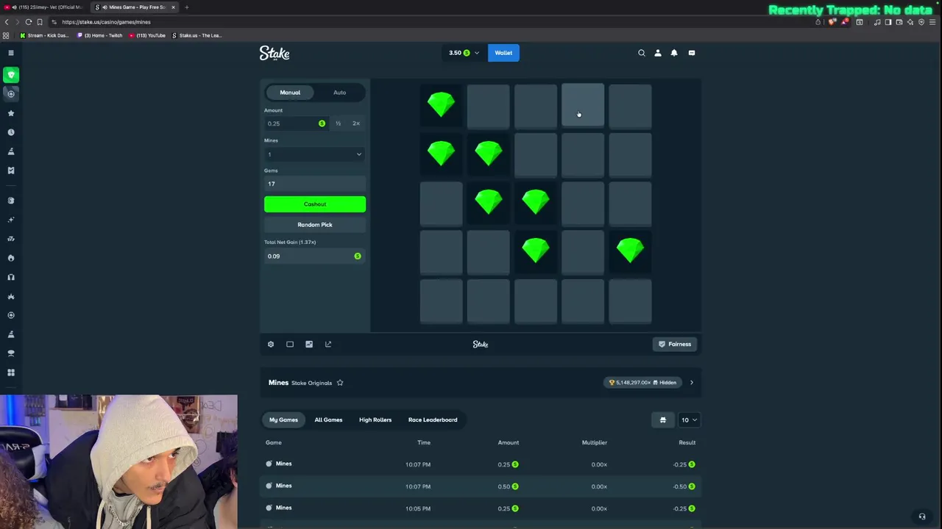Reload the page with the refresh icon
Viewport: 942px width, 529px height.
29,22
